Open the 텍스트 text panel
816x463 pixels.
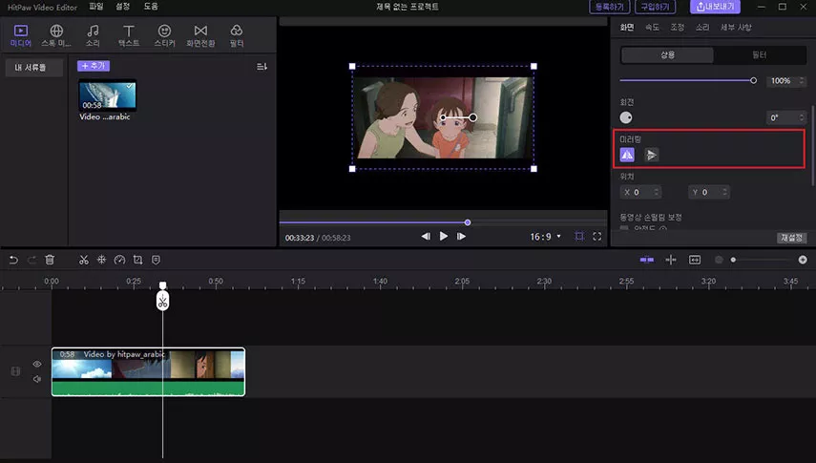(x=129, y=35)
